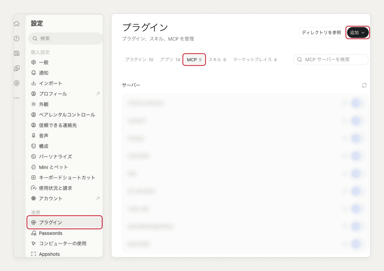Switch to the プラグイン 10 tab
384x271 pixels.
point(139,60)
